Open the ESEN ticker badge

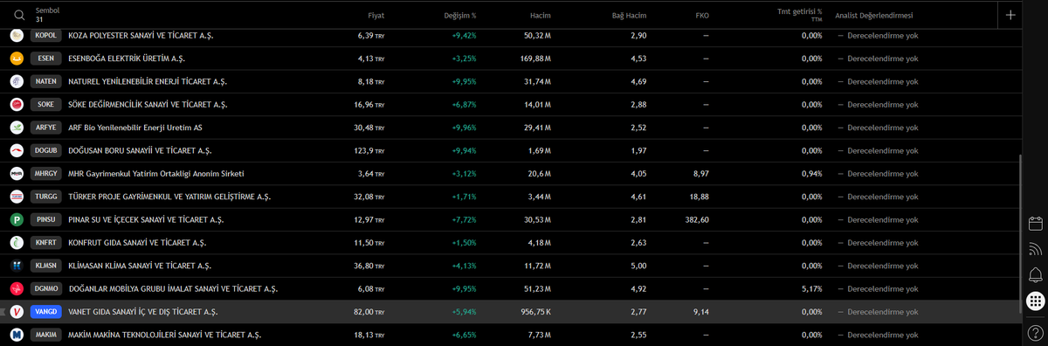click(x=45, y=59)
